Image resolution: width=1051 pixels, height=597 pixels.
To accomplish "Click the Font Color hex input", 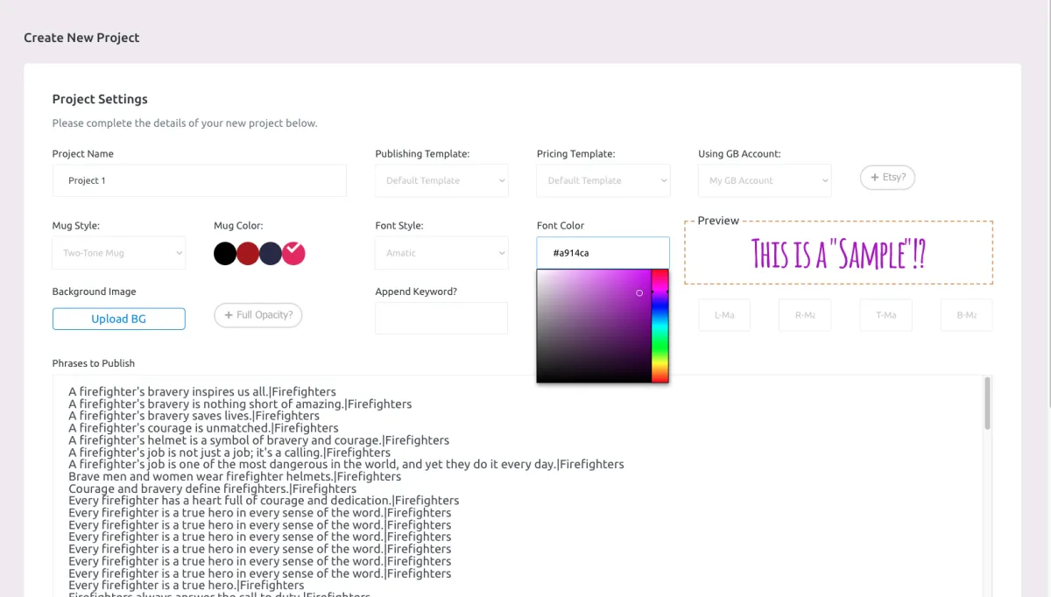I will pos(603,253).
